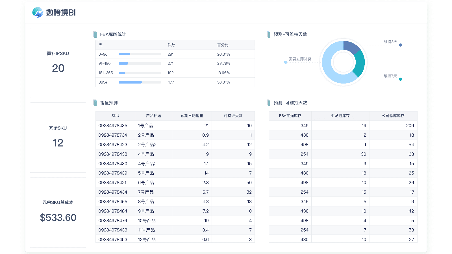Click the icon beside right 预测-可维持天数 title
Screen dimensions: 452x254
click(x=269, y=103)
